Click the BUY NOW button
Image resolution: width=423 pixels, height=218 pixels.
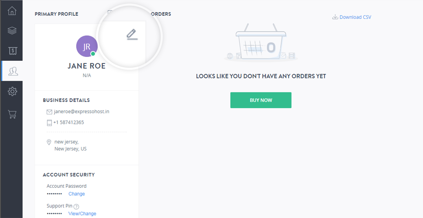[x=261, y=100]
